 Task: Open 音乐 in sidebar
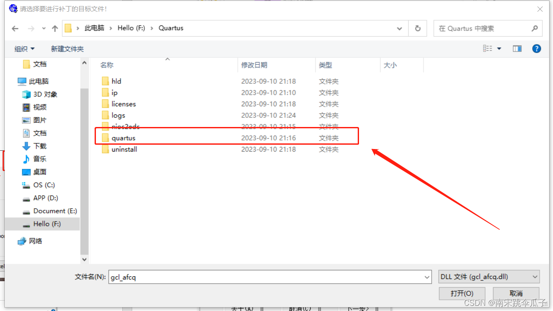pos(35,159)
